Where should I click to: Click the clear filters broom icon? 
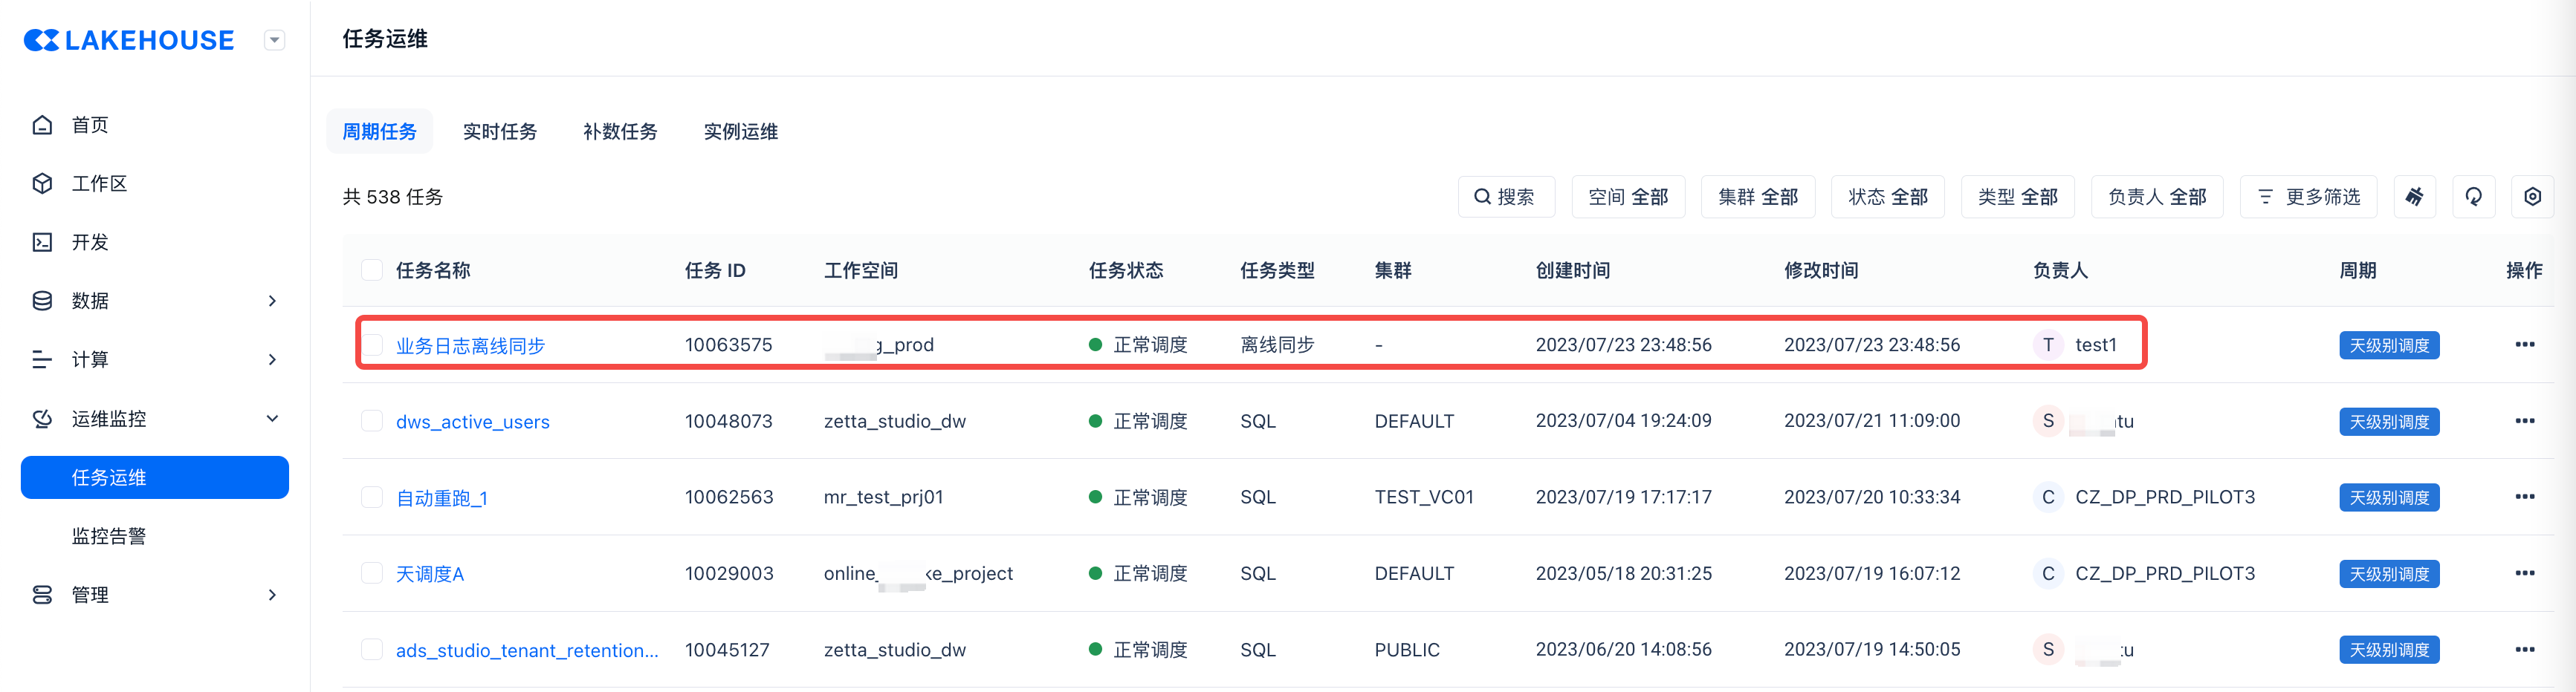[2414, 197]
